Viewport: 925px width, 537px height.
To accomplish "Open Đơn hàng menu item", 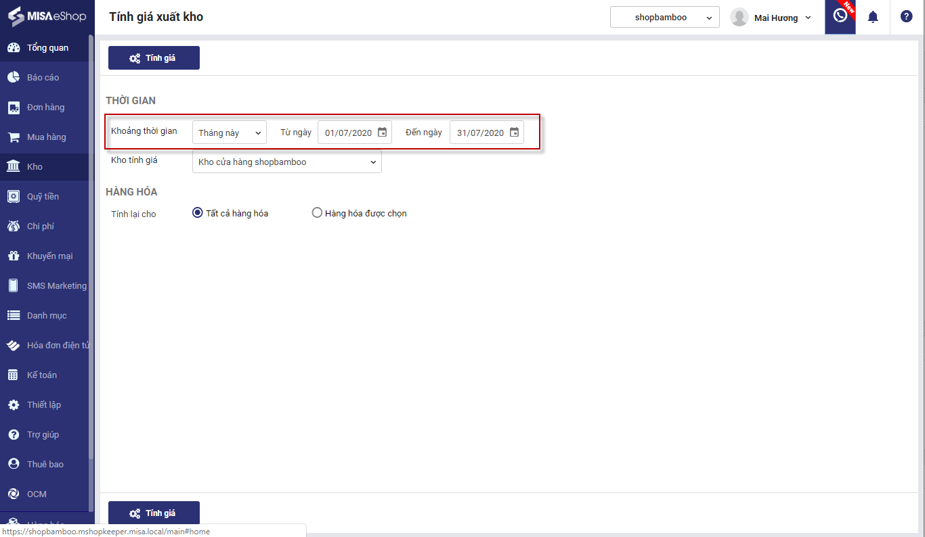I will (45, 108).
